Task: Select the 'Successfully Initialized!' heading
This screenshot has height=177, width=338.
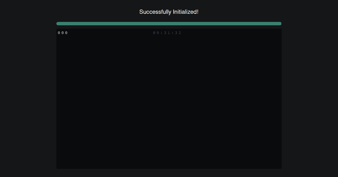Action: pos(169,12)
